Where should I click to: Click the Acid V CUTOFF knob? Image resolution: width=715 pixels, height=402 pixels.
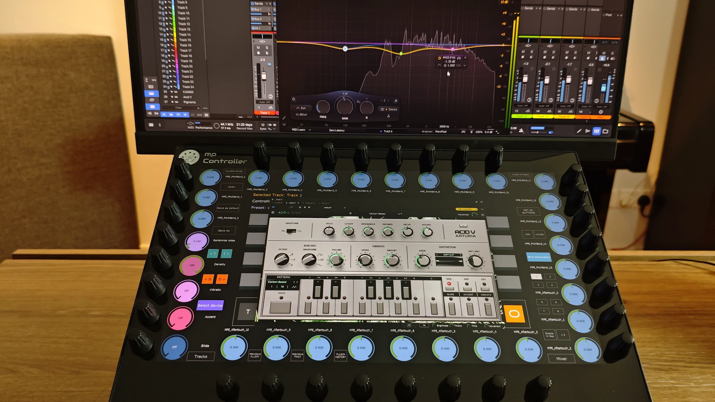click(x=349, y=232)
